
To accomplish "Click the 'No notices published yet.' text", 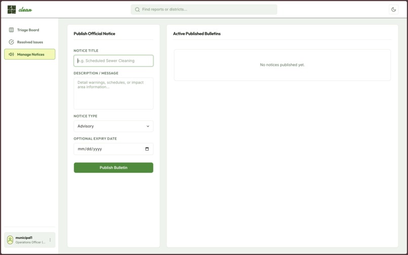I will (x=282, y=65).
